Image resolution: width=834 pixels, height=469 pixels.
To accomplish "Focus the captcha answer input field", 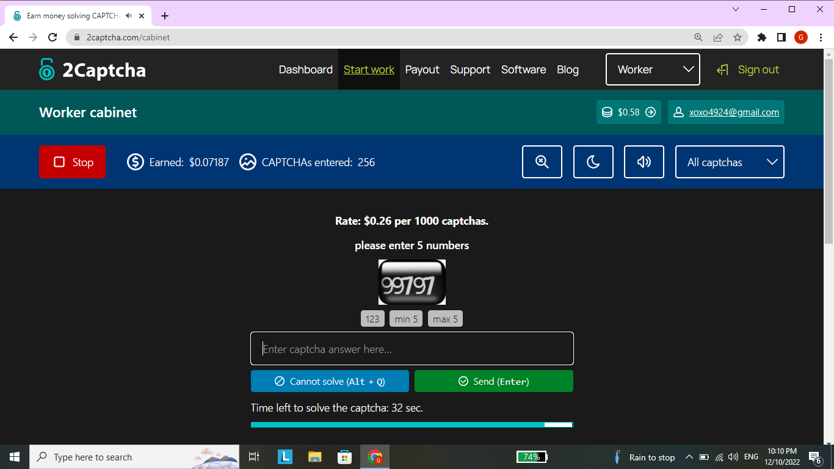I will (412, 349).
